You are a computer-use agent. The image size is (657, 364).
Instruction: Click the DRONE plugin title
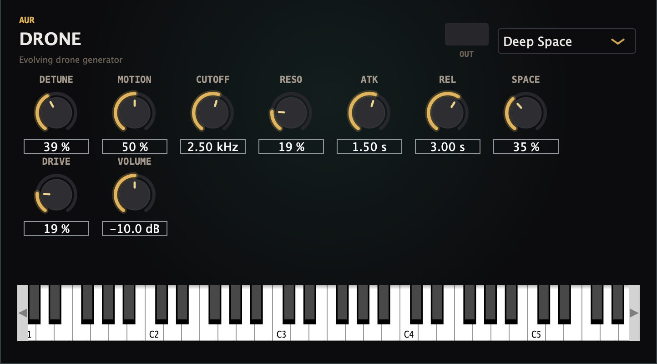click(50, 40)
